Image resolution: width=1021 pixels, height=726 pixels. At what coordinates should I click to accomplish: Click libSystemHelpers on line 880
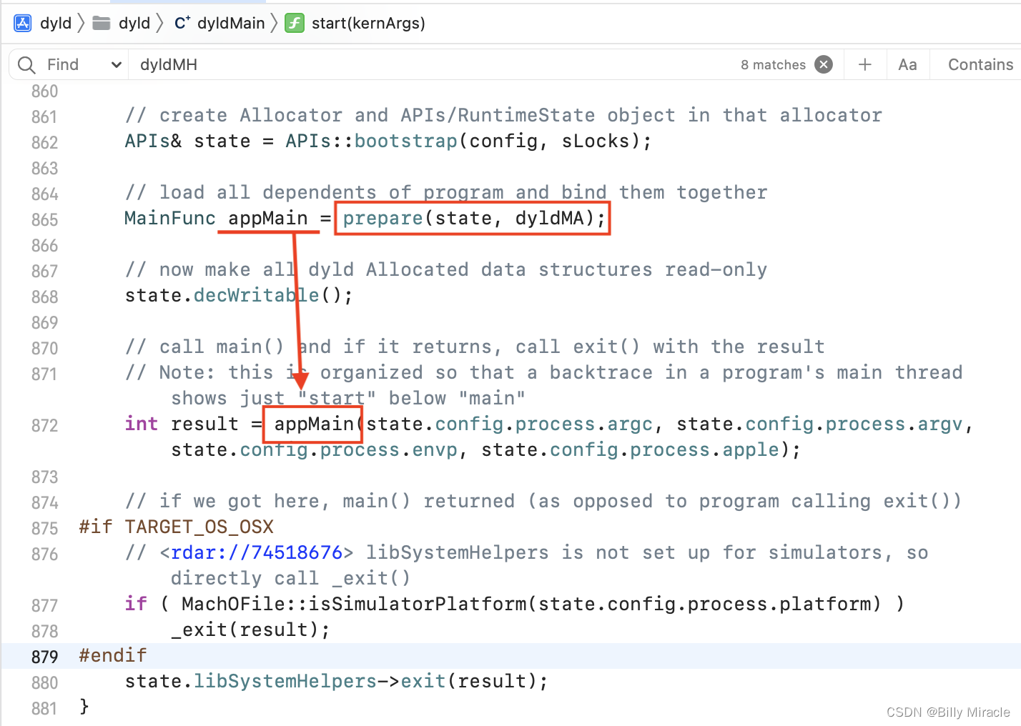coord(285,682)
